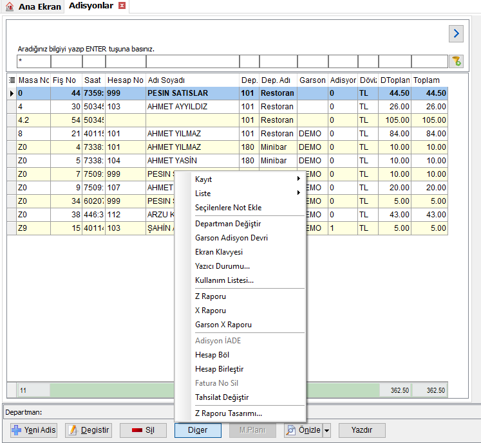Click the Degistir button
Screen dimensions: 481x443
click(x=88, y=430)
